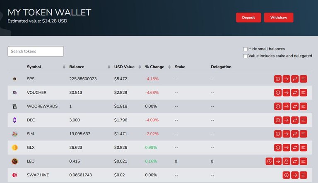The height and width of the screenshot is (183, 318).
Task: Click the WOOREWARDS token logo
Action: (x=14, y=107)
